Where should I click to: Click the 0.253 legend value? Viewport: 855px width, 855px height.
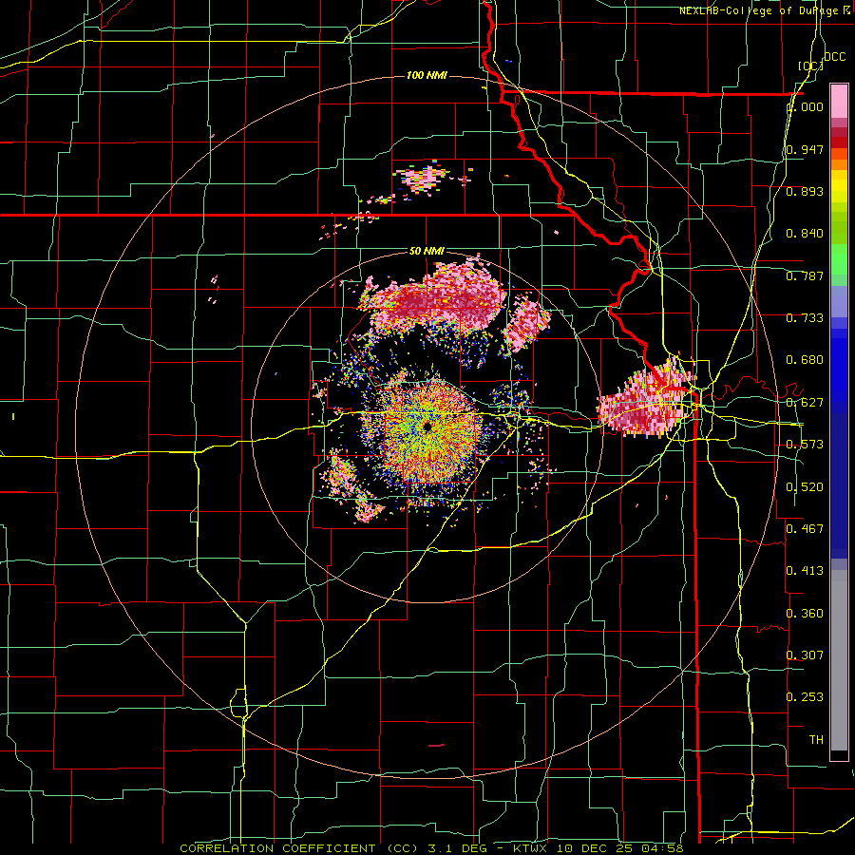pyautogui.click(x=805, y=697)
